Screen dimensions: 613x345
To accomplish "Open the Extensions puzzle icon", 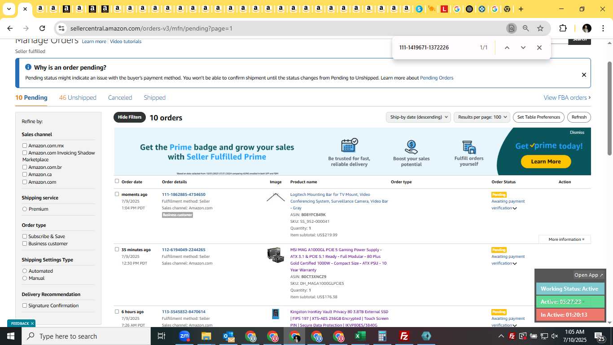I will coord(563,28).
